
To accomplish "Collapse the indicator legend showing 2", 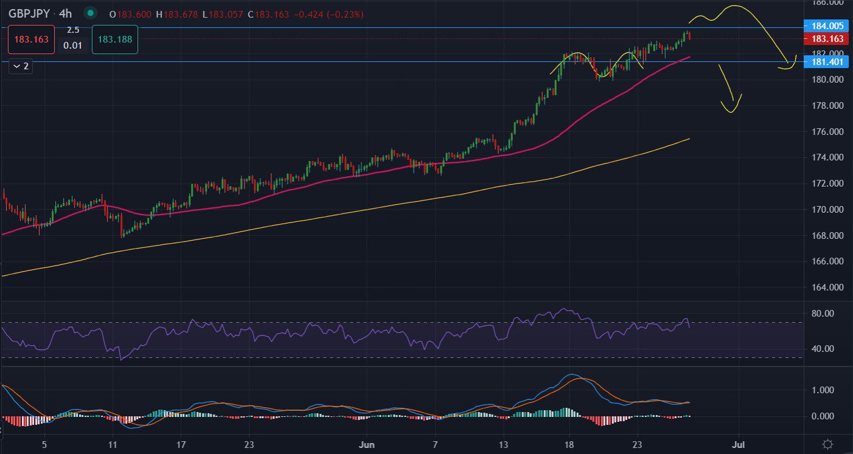I will point(21,66).
